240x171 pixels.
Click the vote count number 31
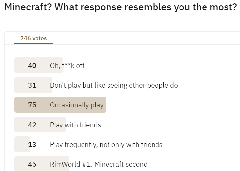32,85
